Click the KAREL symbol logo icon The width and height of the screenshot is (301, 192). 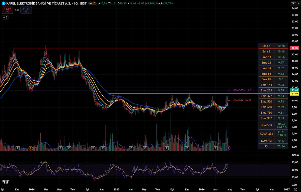click(4, 3)
